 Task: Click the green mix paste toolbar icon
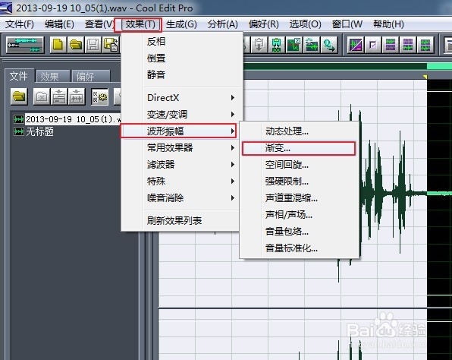pyautogui.click(x=276, y=45)
